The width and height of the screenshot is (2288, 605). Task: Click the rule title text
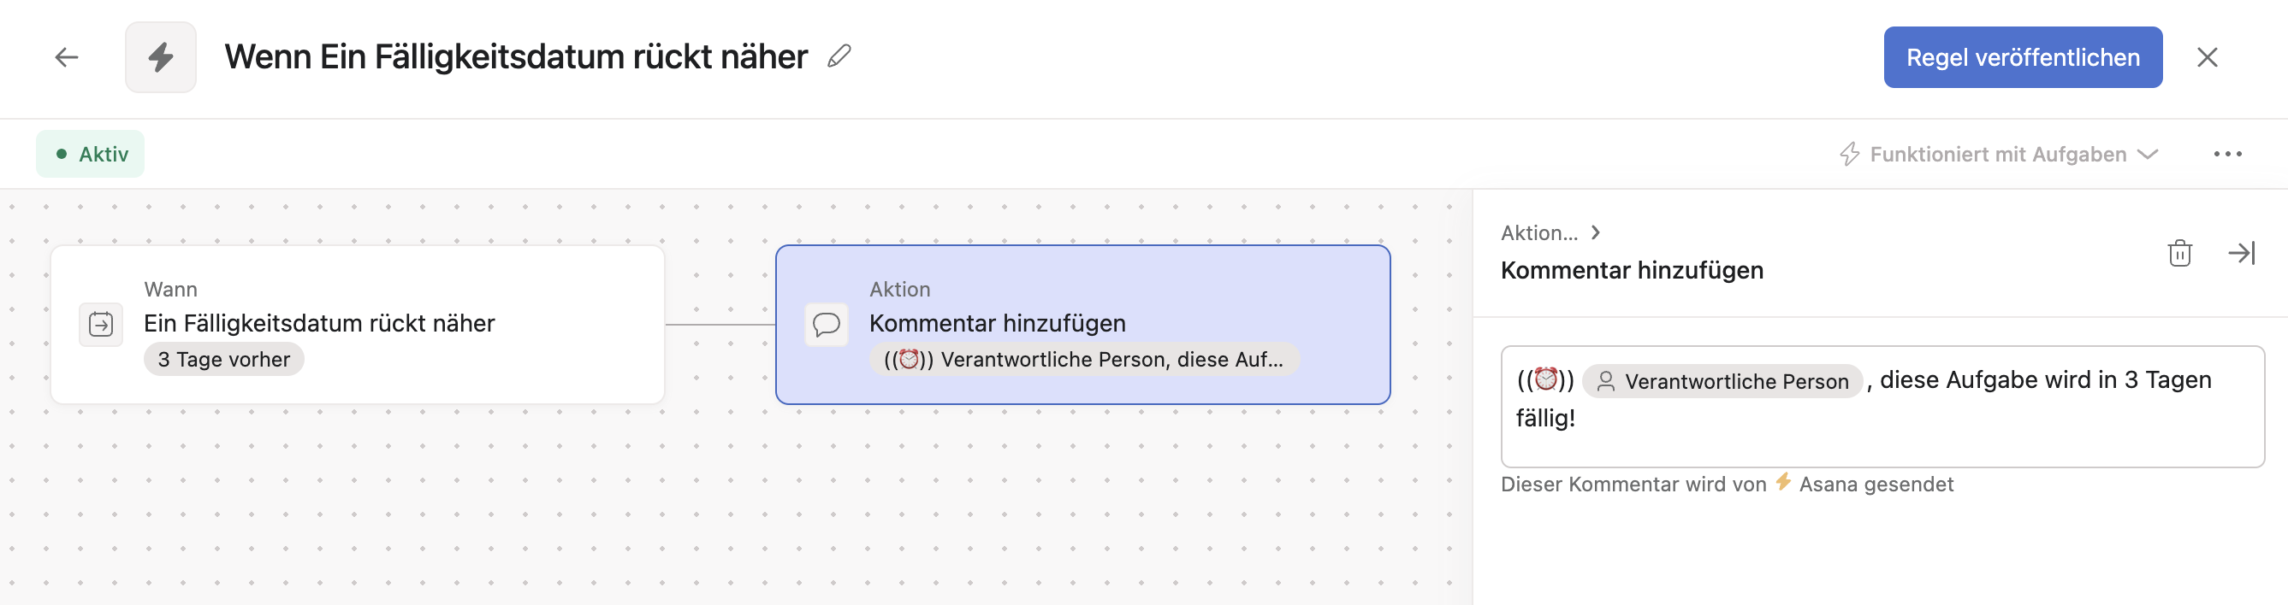516,57
